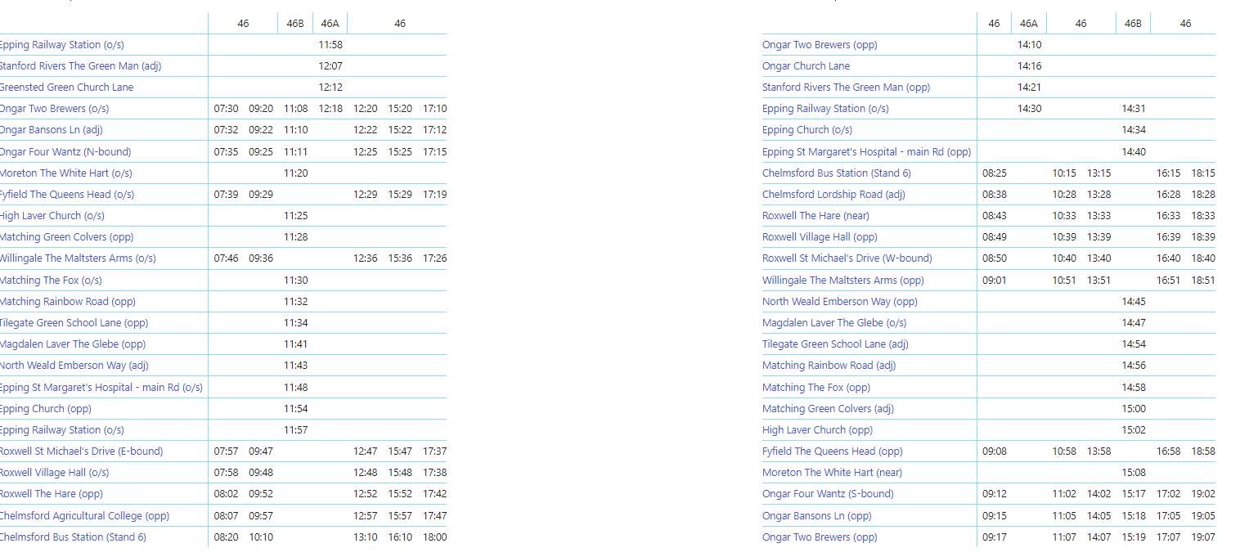The height and width of the screenshot is (557, 1258).
Task: Go to Ongar Four Wantz (S-bound)
Action: (x=828, y=494)
